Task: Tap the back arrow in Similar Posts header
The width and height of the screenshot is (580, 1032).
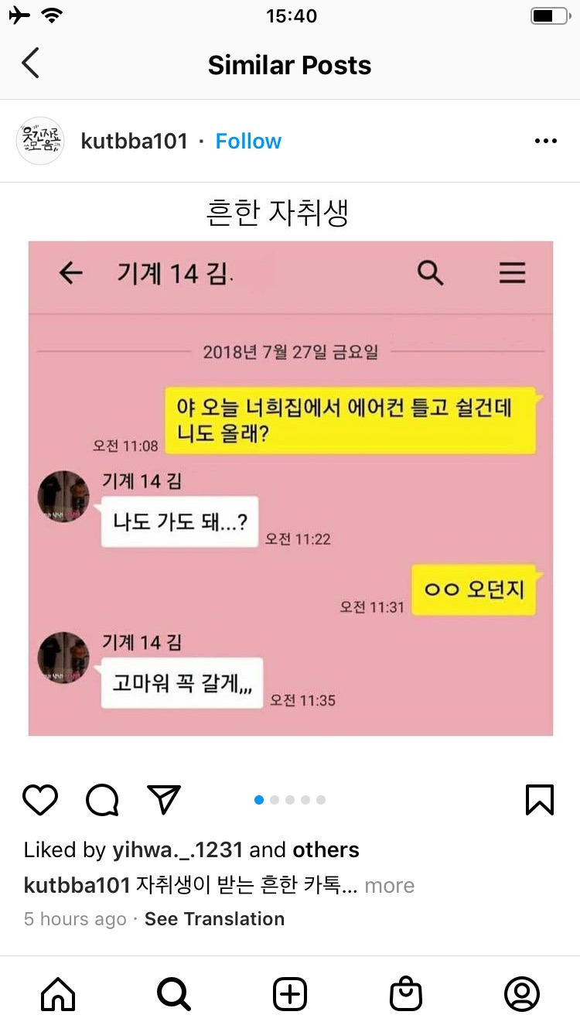Action: 30,63
